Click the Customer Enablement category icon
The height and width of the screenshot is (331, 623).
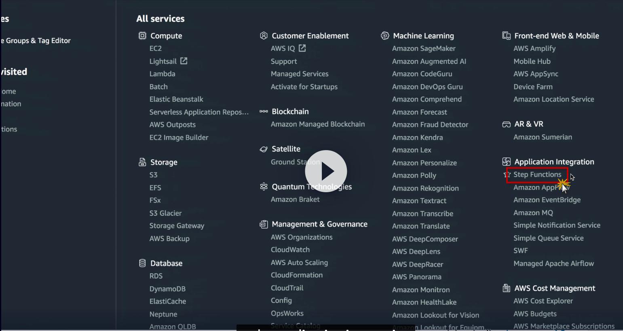click(264, 36)
